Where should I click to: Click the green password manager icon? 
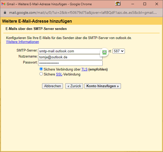pos(104,52)
